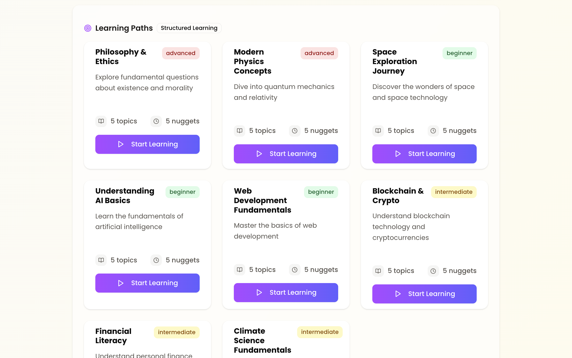The image size is (572, 358).
Task: Click the clock icon in Philosophy & Ethics card
Action: (x=156, y=121)
